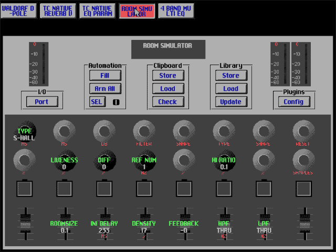The image size is (336, 252).
Task: Click the ROOM SIMULATOR title display
Action: (x=168, y=49)
